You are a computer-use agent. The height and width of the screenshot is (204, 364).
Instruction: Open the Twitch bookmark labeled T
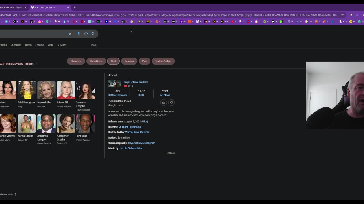(242, 22)
